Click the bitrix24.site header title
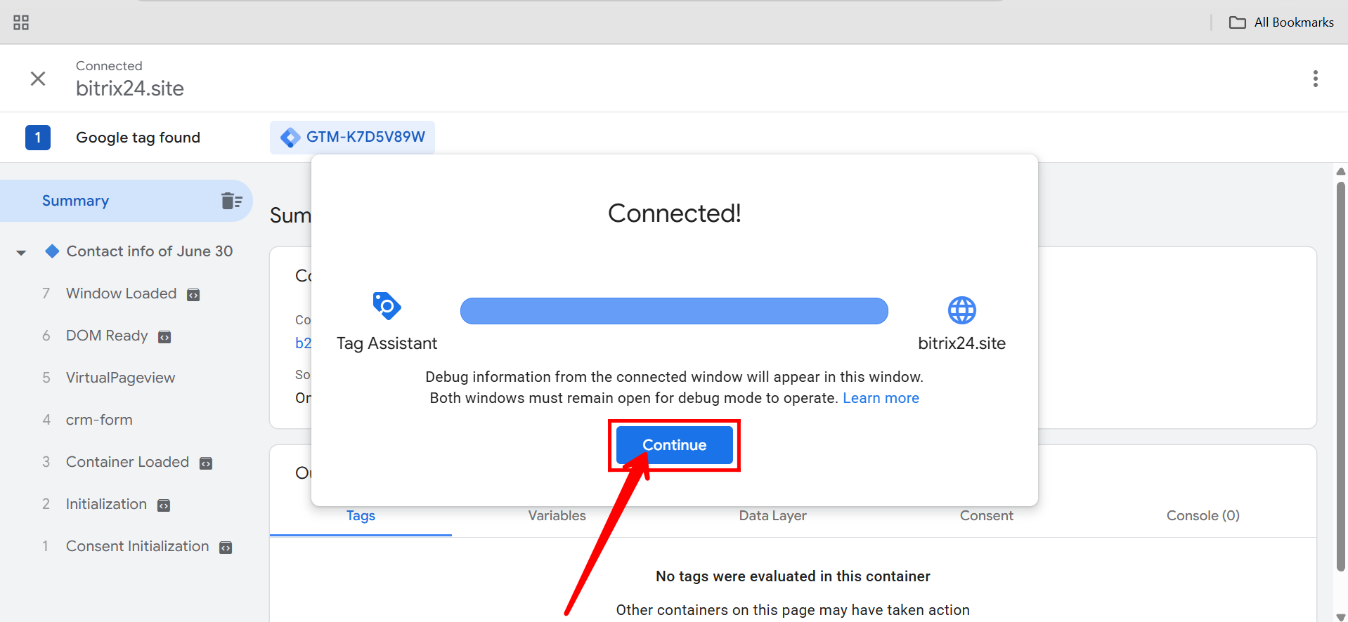 130,88
